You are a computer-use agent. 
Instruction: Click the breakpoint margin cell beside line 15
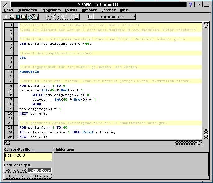tap(16, 90)
